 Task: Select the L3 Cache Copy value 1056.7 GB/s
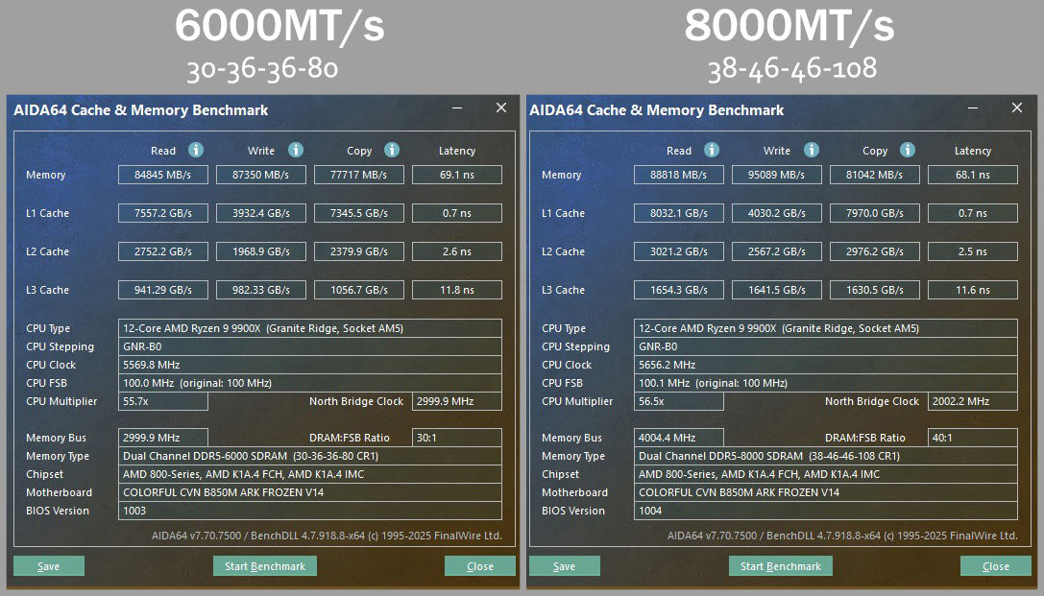pyautogui.click(x=359, y=290)
